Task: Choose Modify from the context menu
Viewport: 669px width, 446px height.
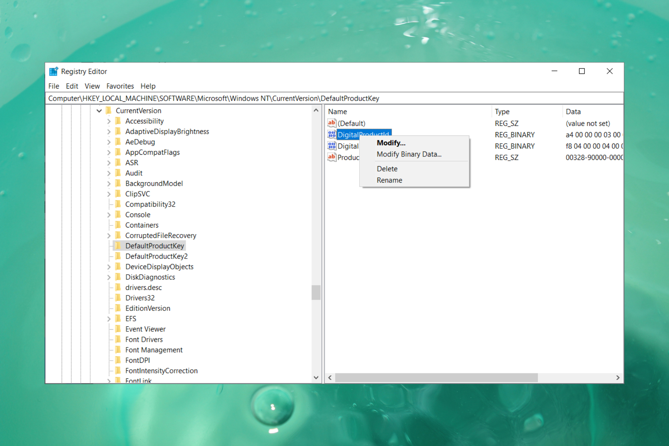Action: coord(391,143)
